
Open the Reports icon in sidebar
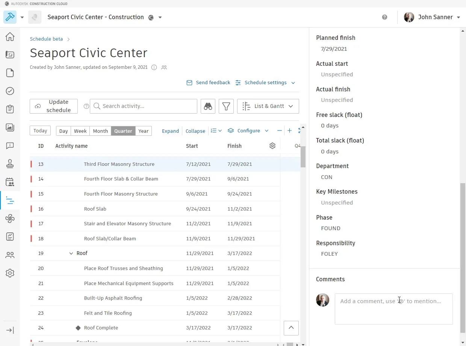click(10, 237)
